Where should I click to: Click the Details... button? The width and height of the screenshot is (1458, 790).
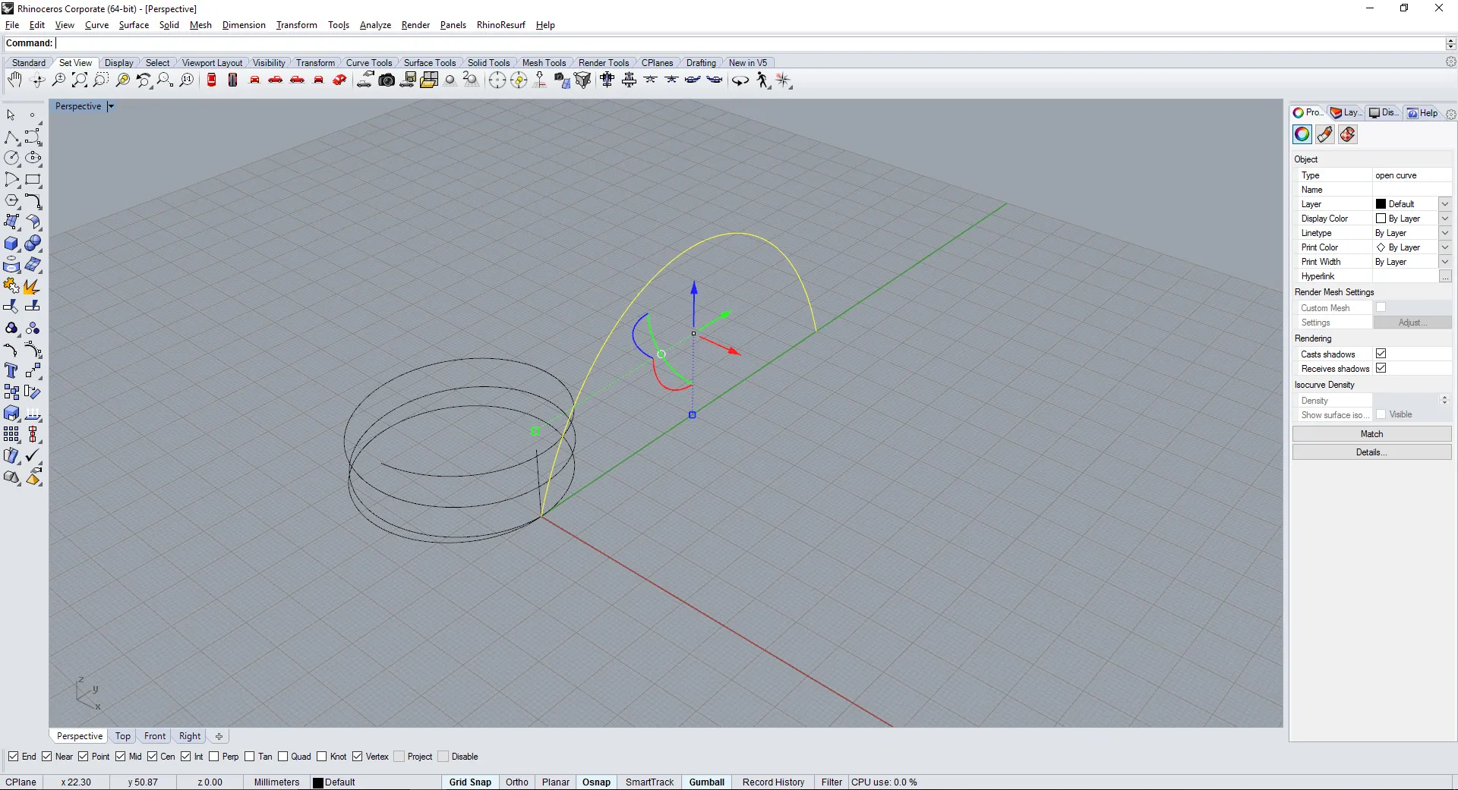point(1371,452)
